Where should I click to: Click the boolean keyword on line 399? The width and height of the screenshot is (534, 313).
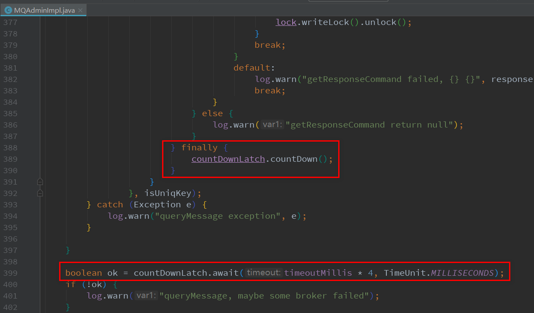pyautogui.click(x=83, y=272)
